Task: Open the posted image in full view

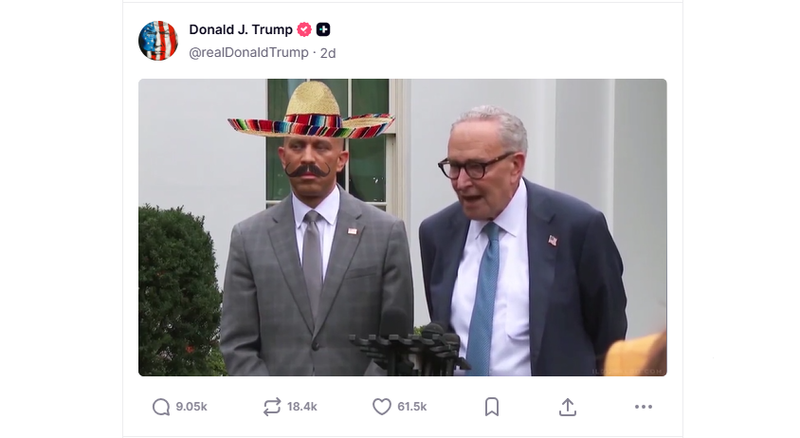Action: point(402,228)
